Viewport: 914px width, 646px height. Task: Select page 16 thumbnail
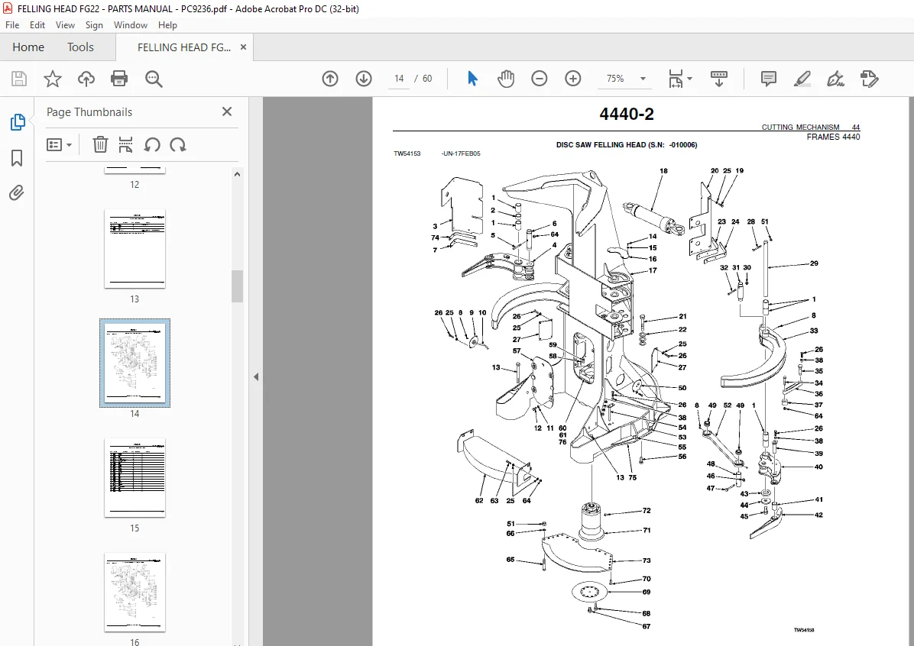click(135, 593)
